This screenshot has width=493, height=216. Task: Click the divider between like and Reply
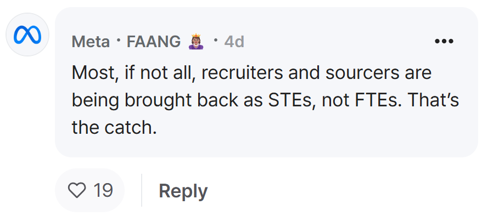pyautogui.click(x=142, y=190)
